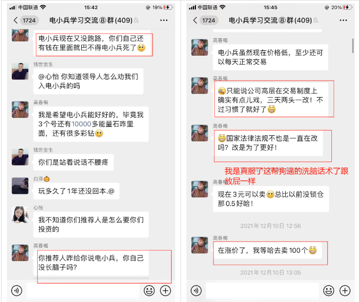The width and height of the screenshot is (359, 302).
Task: Tap the plus attachment icon in left chat
Action: point(165,291)
